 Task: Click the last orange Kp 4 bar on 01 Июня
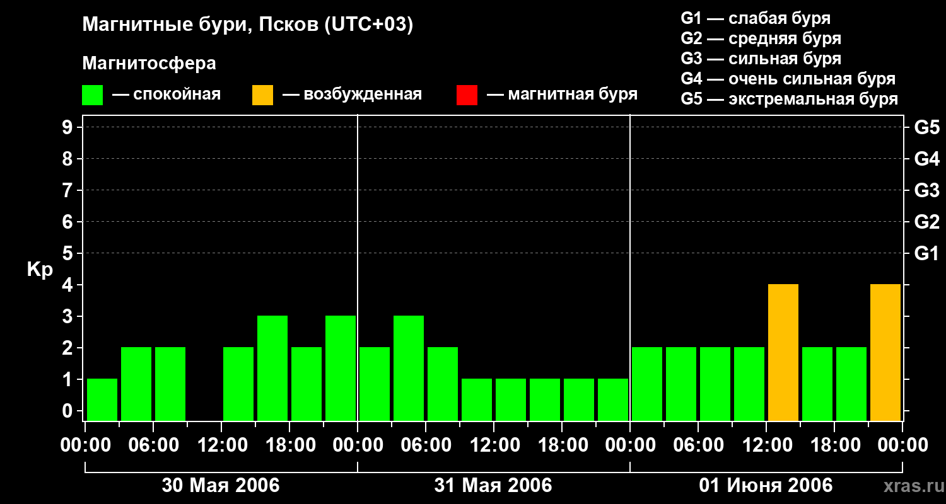click(x=885, y=352)
